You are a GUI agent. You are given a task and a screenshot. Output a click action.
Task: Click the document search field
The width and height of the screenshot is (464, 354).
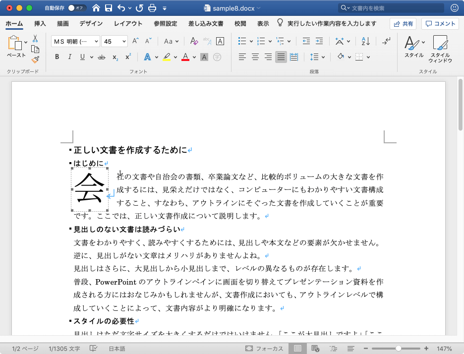click(x=391, y=8)
